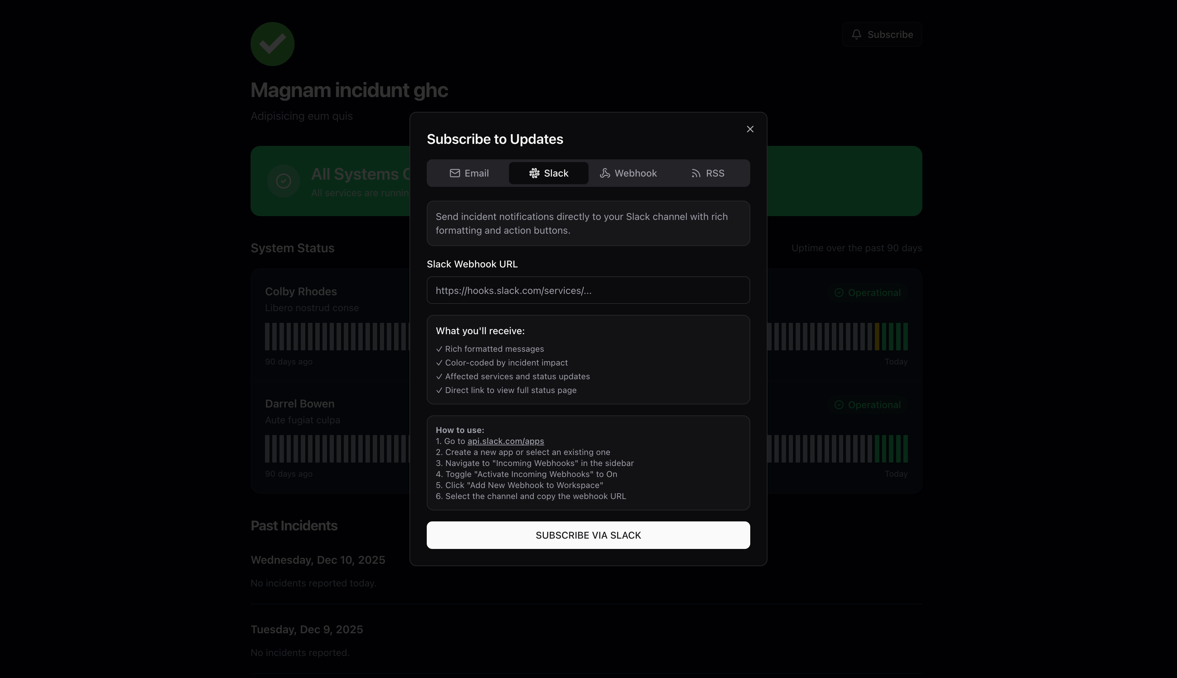Focus the Slack Webhook URL field
This screenshot has width=1177, height=678.
point(588,290)
